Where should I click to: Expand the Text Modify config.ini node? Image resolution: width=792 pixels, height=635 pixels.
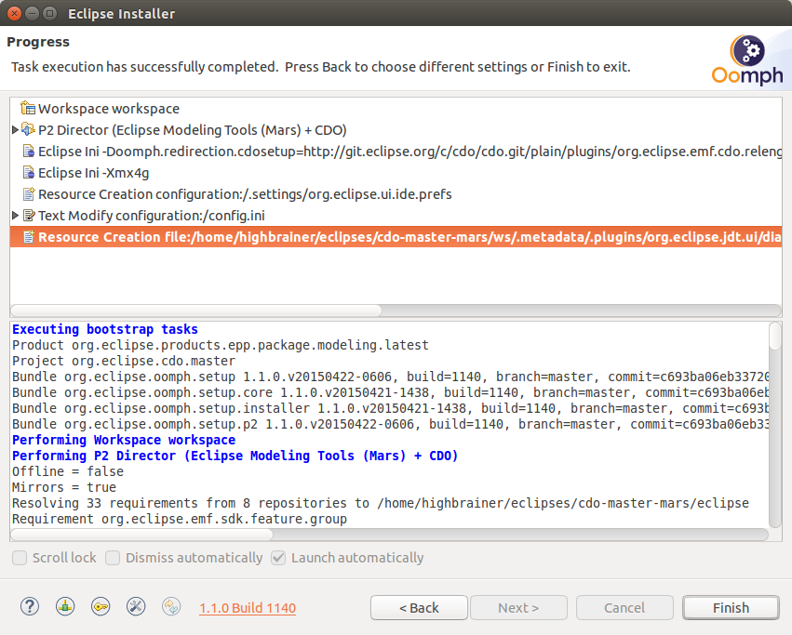[15, 216]
